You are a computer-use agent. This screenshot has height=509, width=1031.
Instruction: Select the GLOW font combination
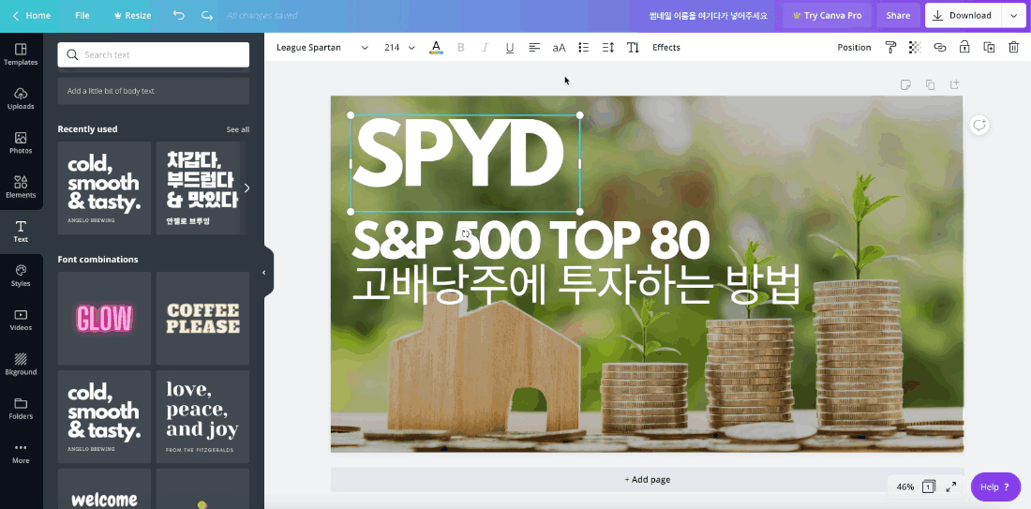coord(104,319)
